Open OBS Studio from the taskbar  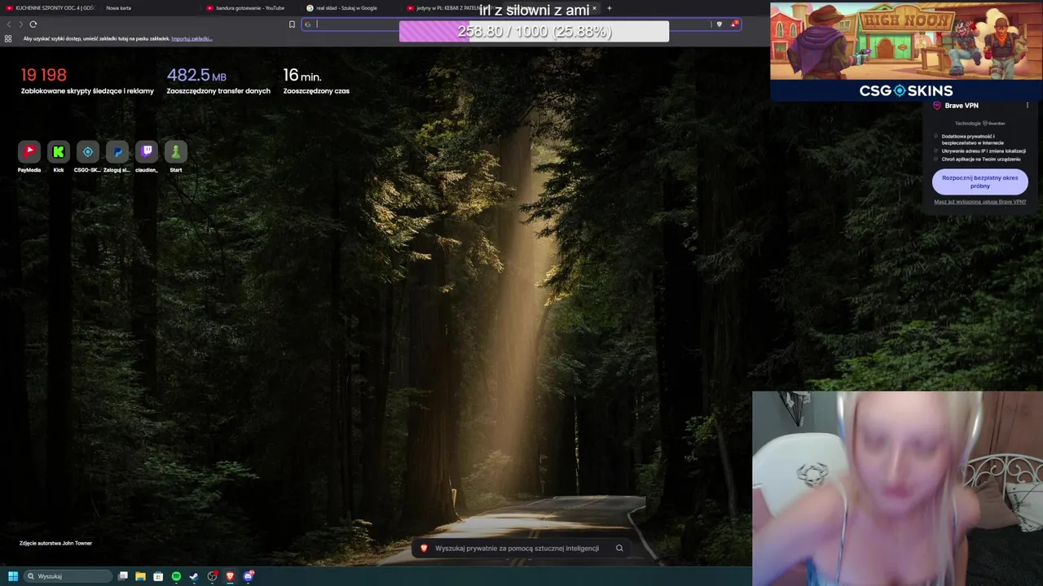[212, 576]
